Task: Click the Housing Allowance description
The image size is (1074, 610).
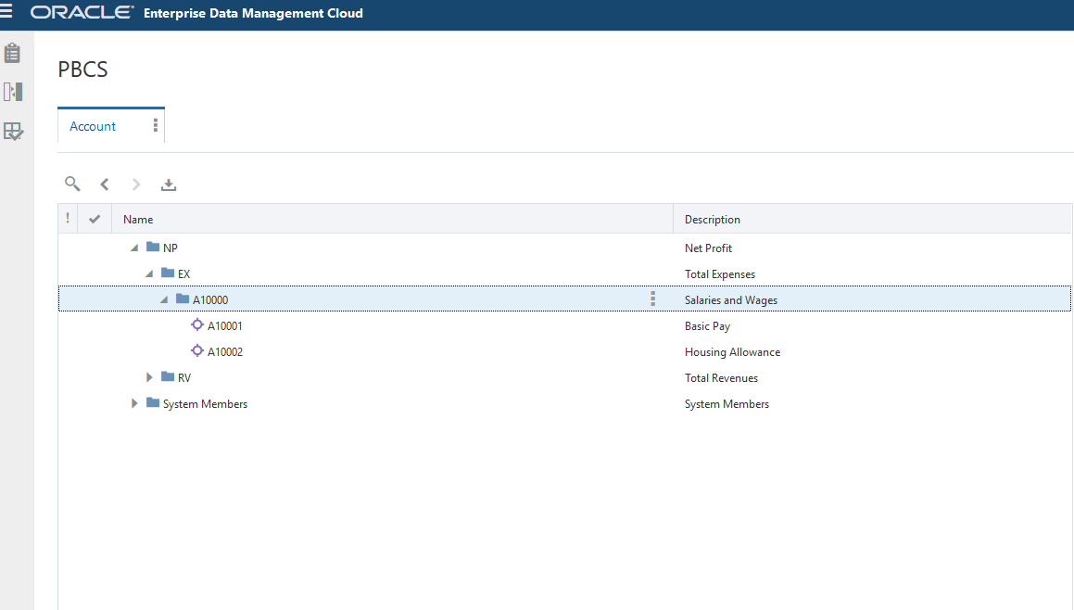Action: pyautogui.click(x=732, y=352)
